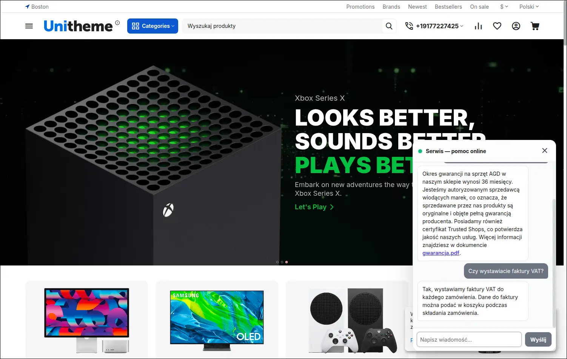567x359 pixels.
Task: Click the Xbox logo on the console
Action: (168, 210)
